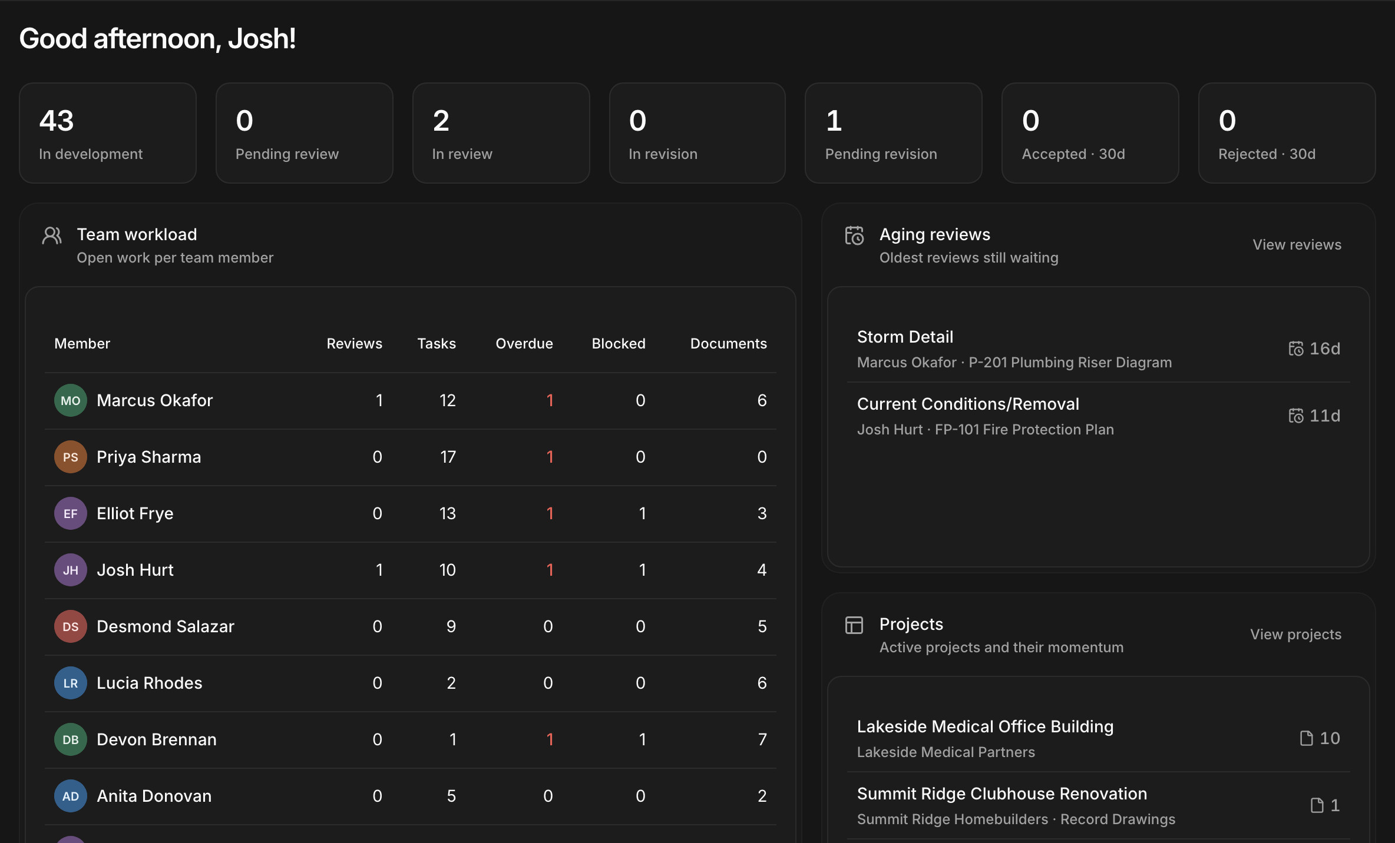Open the View projects link
1395x843 pixels.
coord(1295,635)
